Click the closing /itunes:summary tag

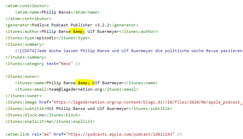[x=26, y=57]
